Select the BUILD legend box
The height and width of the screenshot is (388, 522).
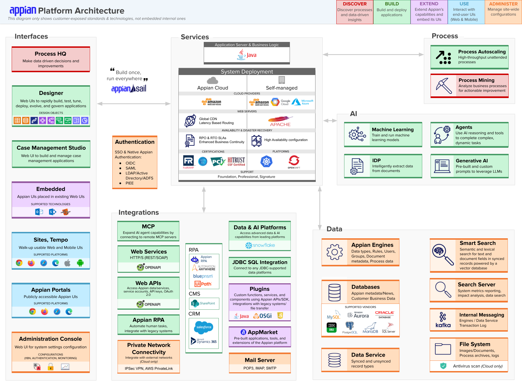click(392, 12)
